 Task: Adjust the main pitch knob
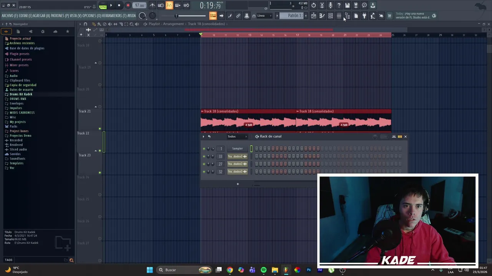(x=153, y=16)
